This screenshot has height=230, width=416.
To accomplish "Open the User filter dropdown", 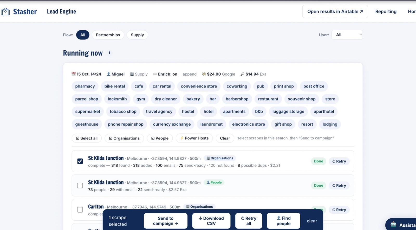I will pyautogui.click(x=347, y=35).
